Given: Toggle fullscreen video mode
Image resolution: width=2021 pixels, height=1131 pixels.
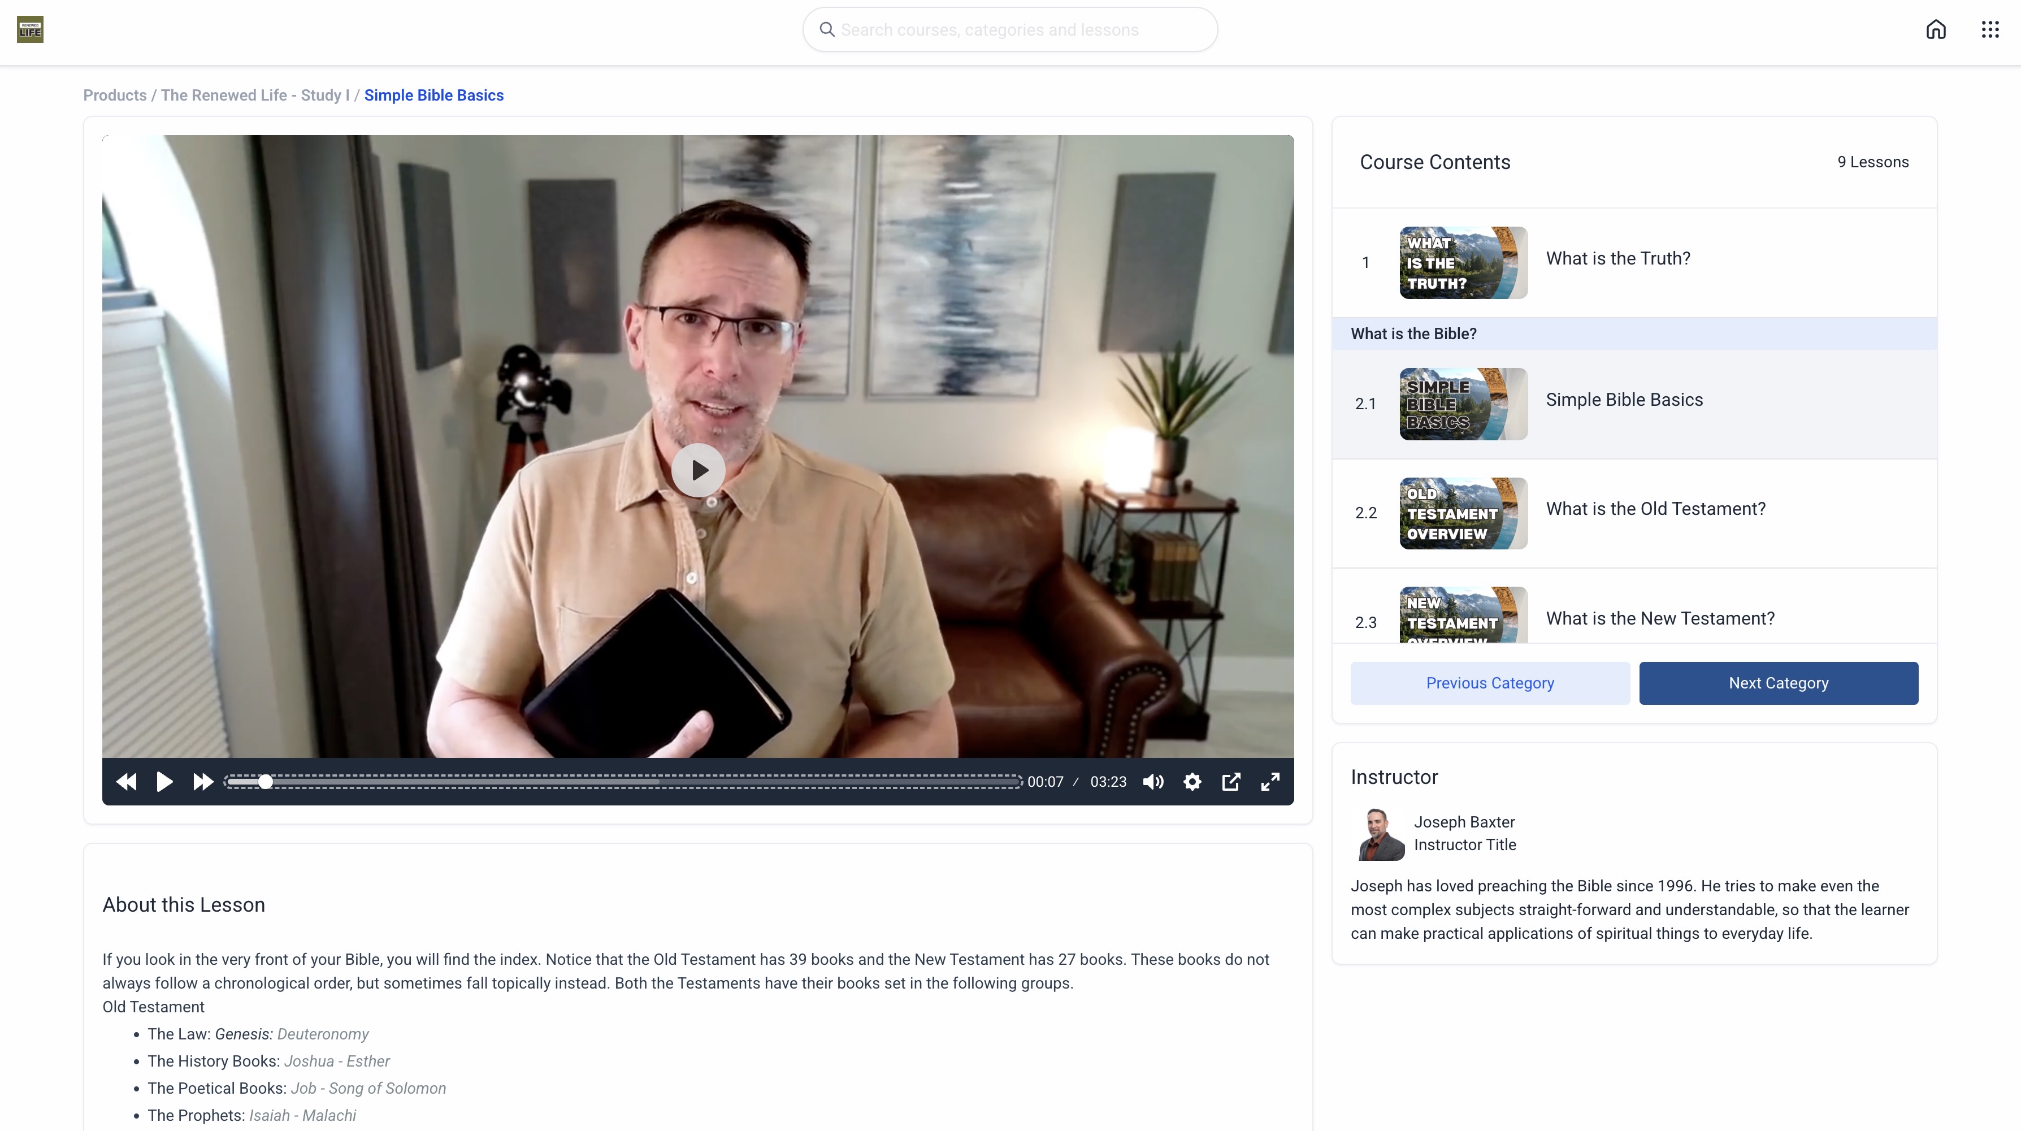Looking at the screenshot, I should [x=1270, y=782].
